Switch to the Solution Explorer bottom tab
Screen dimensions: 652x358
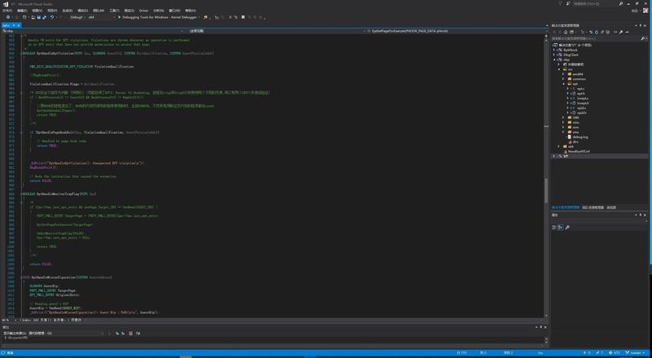coord(566,207)
